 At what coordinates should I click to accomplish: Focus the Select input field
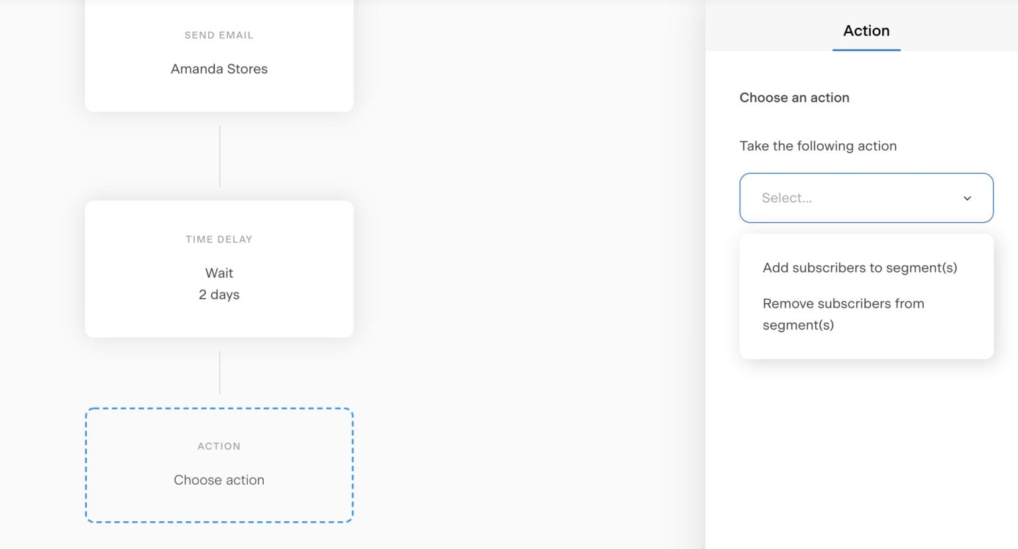point(828,198)
